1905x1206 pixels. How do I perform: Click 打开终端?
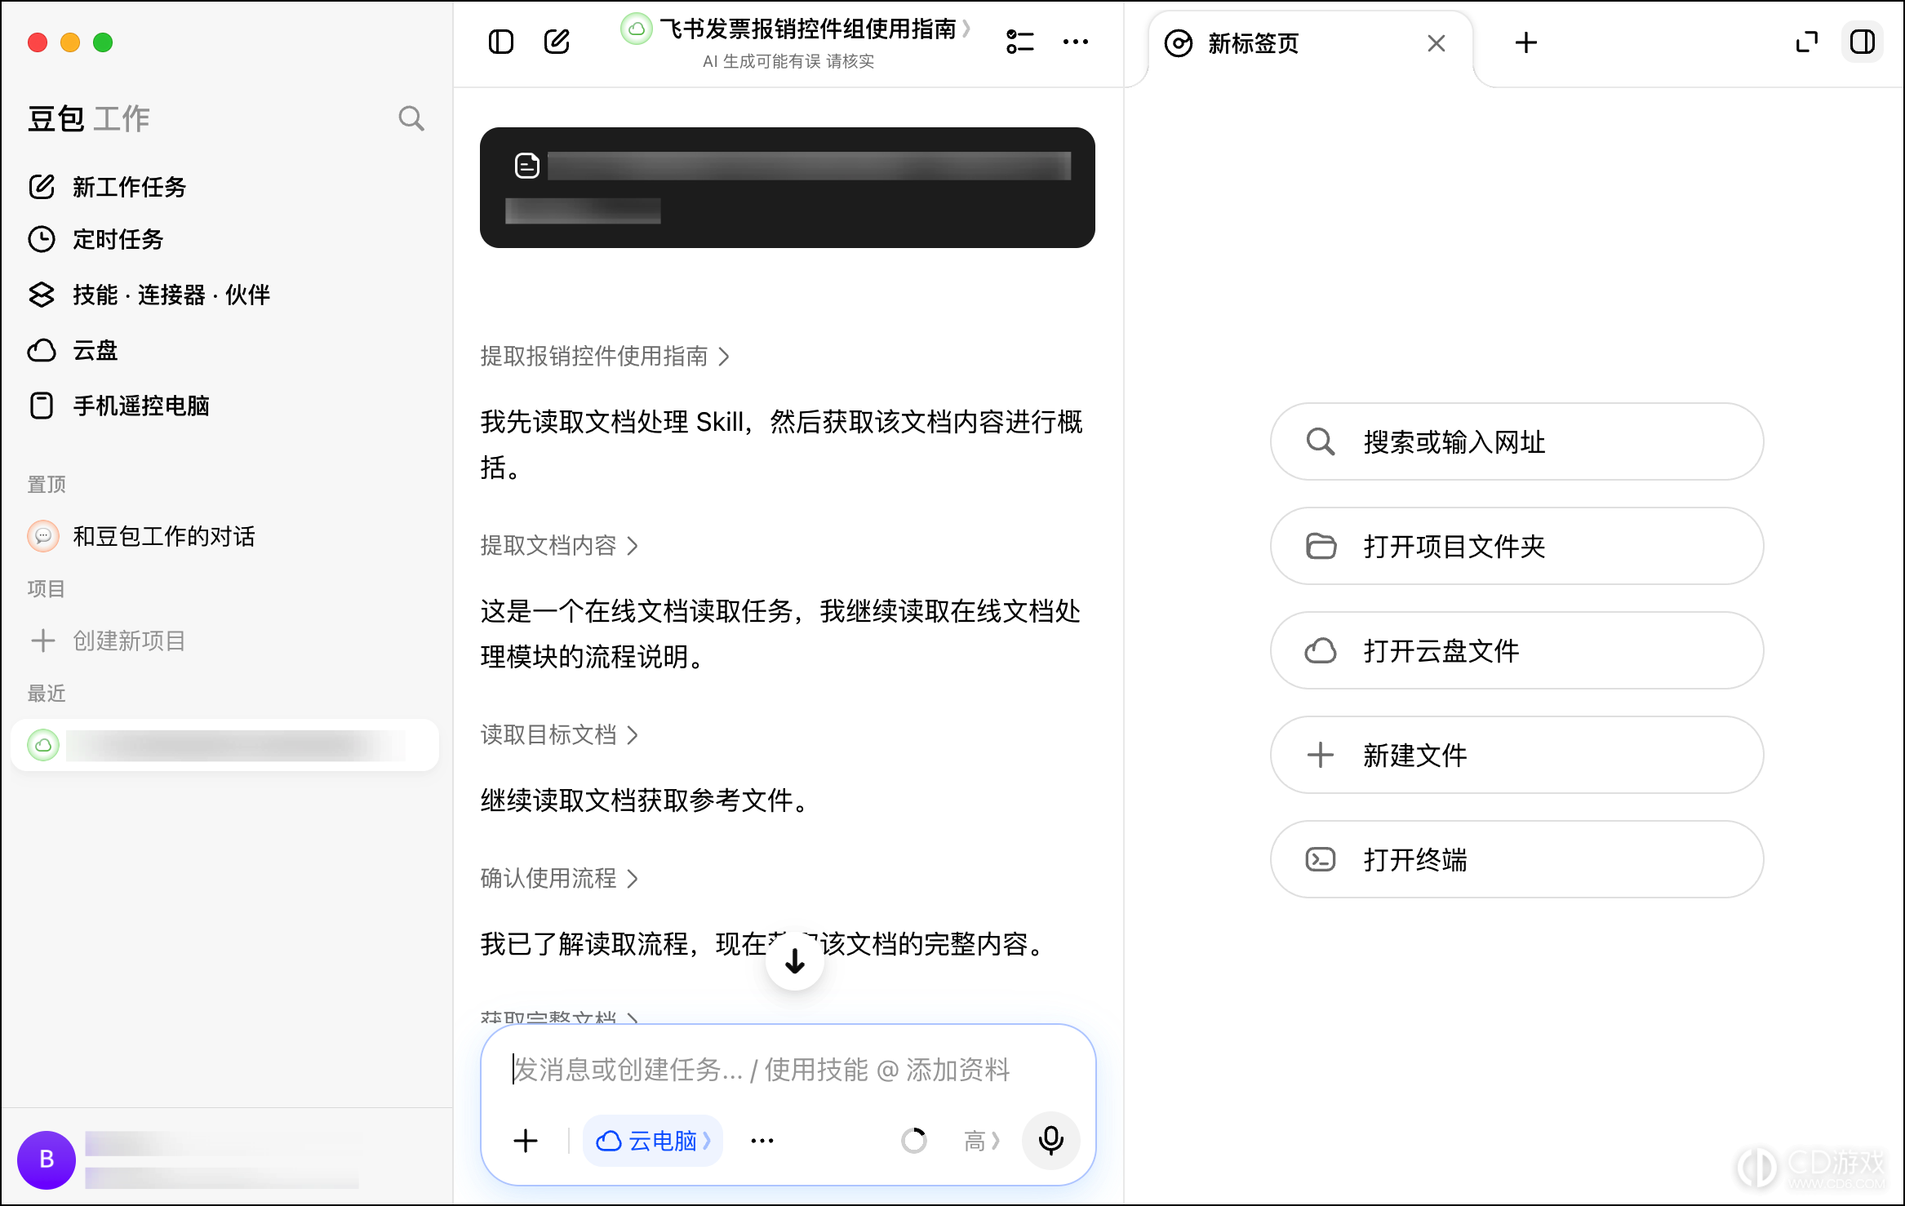pyautogui.click(x=1516, y=859)
